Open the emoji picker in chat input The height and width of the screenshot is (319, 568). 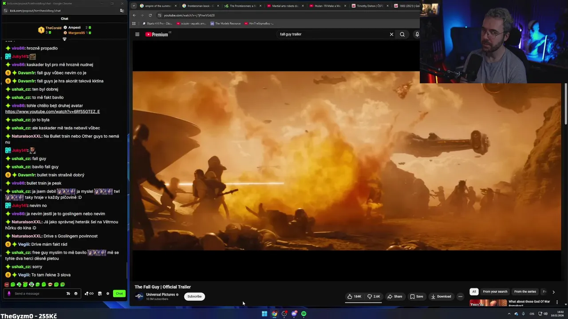(75, 293)
